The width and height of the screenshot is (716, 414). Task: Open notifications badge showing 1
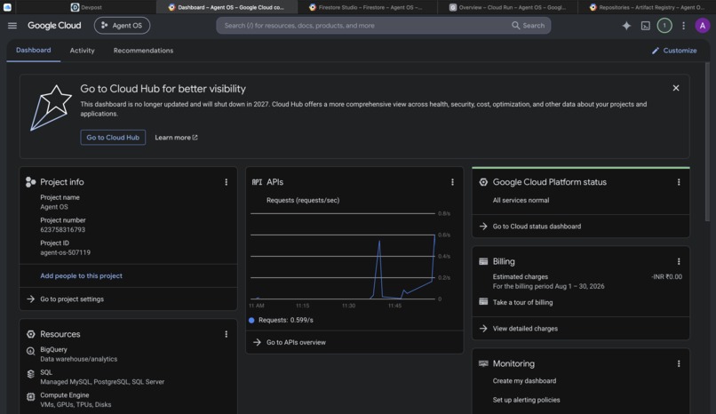pyautogui.click(x=664, y=26)
